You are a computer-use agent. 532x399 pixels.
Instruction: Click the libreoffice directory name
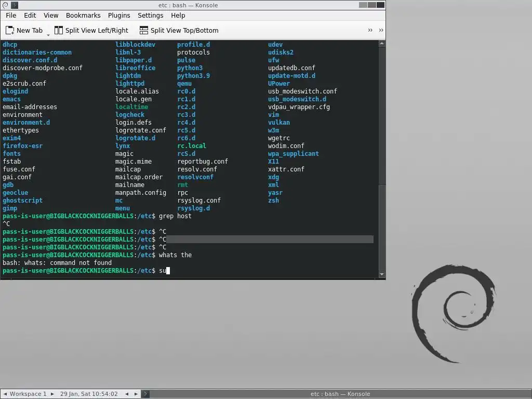click(136, 68)
